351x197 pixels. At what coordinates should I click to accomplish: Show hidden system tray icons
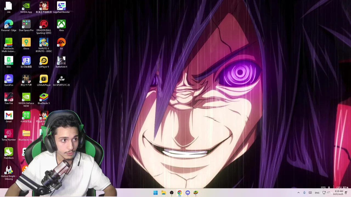(x=298, y=193)
